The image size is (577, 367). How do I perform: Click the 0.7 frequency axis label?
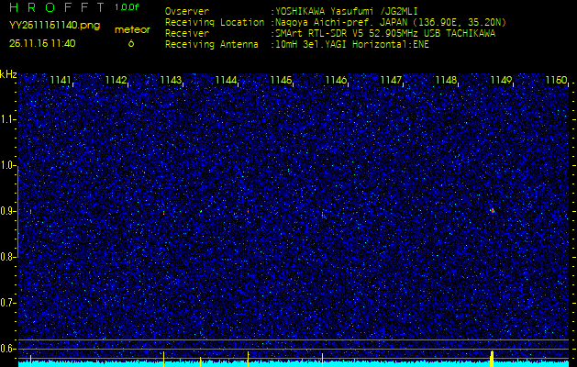pyautogui.click(x=8, y=302)
